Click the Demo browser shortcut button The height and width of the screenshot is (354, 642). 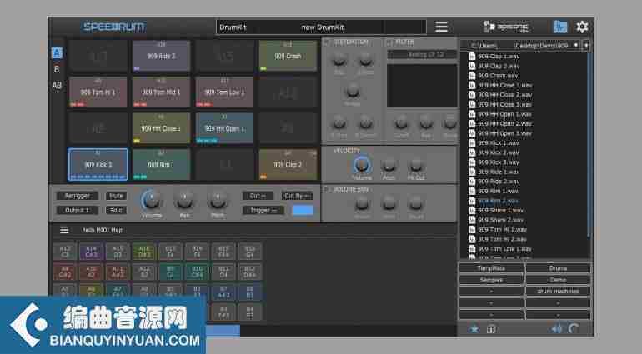coord(558,280)
